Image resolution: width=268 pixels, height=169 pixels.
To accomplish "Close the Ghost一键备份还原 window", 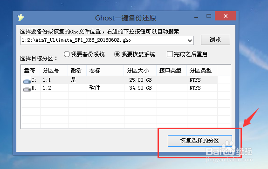I will (x=226, y=16).
